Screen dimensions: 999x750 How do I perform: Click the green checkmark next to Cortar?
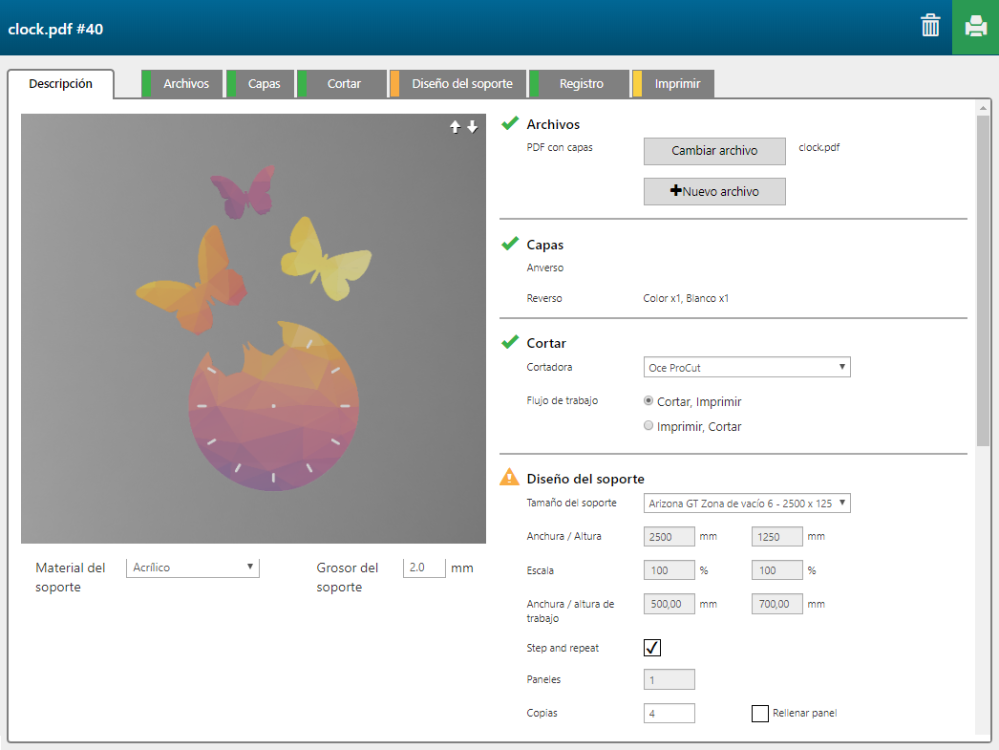510,343
